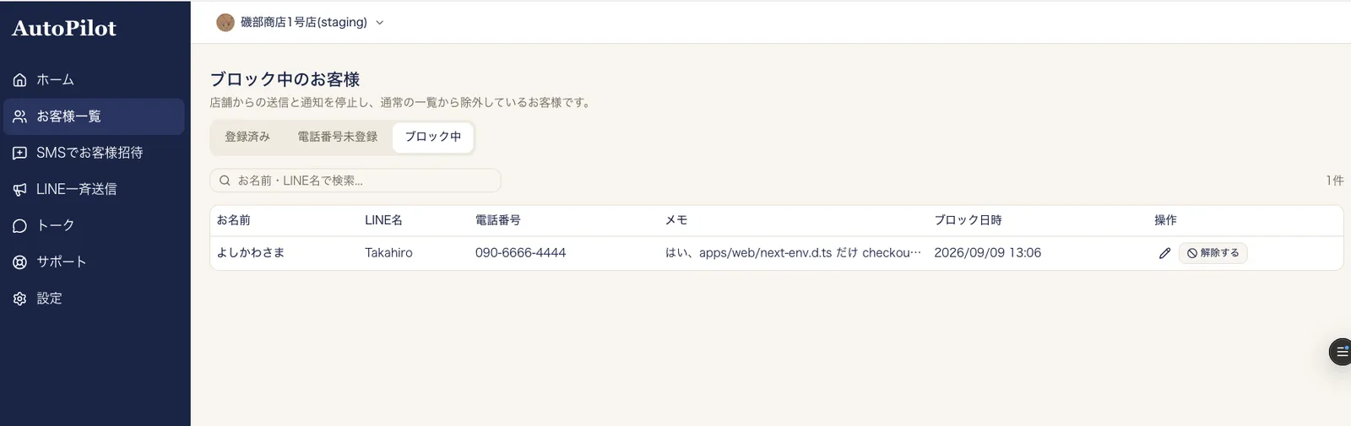1351x426 pixels.
Task: Click the message-plus icon beside SMSでお客様招待
Action: click(x=19, y=153)
